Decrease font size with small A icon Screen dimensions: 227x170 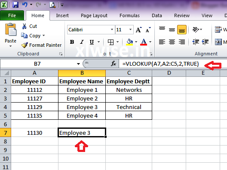(x=148, y=30)
